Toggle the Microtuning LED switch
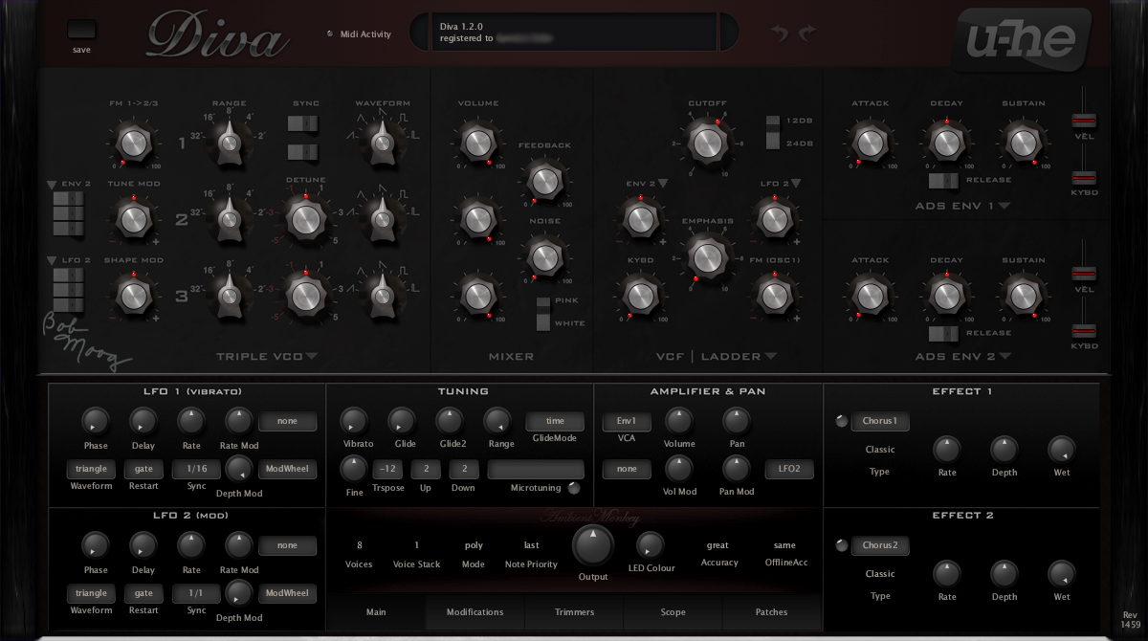The image size is (1148, 641). click(573, 488)
